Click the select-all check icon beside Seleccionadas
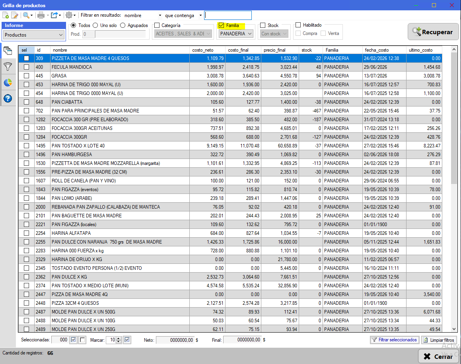461x364 pixels. tap(74, 340)
